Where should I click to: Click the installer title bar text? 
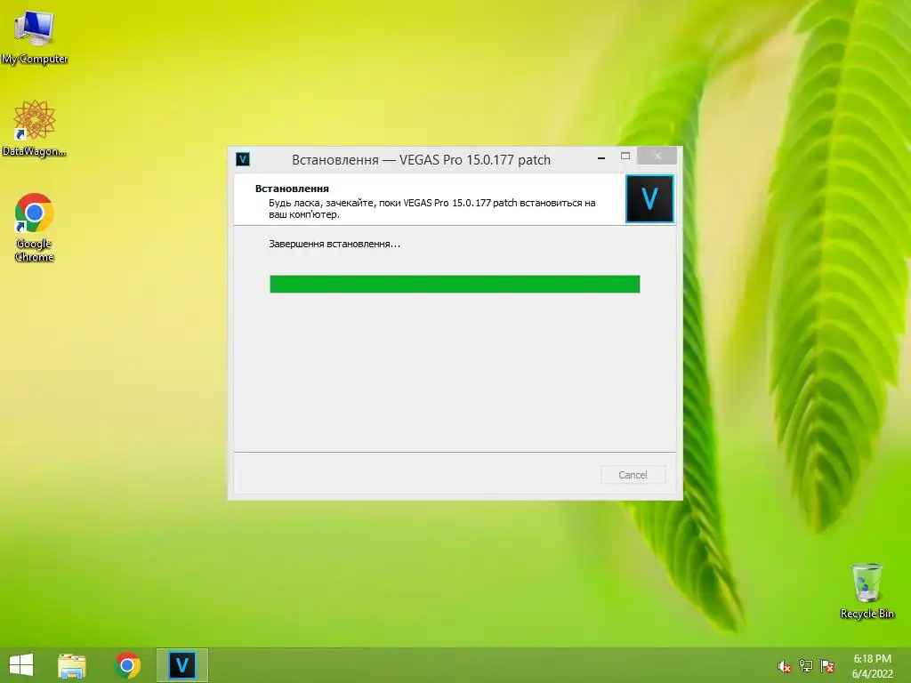coord(421,160)
